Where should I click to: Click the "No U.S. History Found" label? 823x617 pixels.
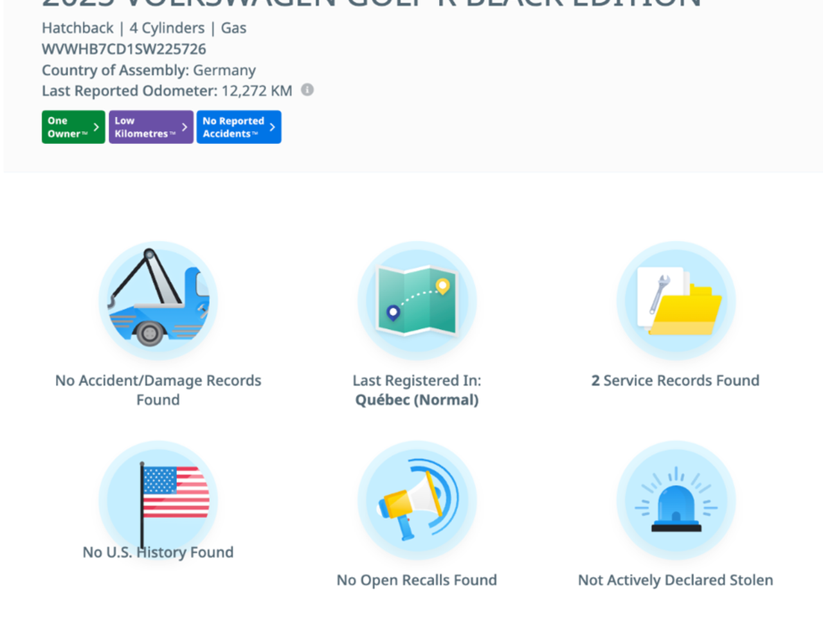click(158, 552)
